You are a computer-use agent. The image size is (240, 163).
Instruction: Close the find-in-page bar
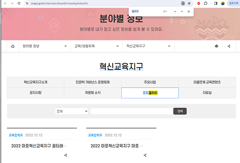point(189,12)
